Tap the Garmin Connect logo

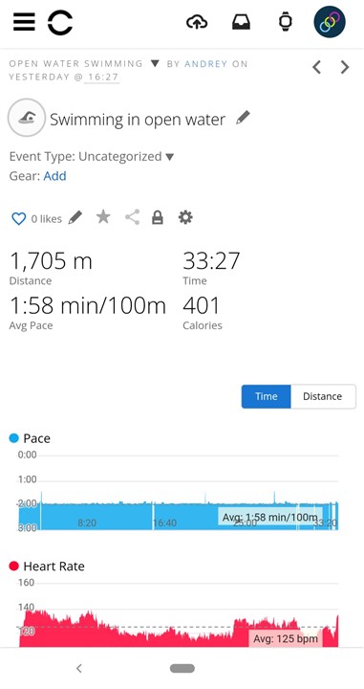[x=60, y=22]
